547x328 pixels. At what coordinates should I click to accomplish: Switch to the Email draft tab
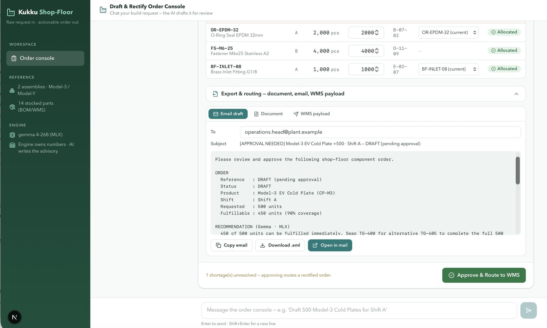pyautogui.click(x=228, y=114)
